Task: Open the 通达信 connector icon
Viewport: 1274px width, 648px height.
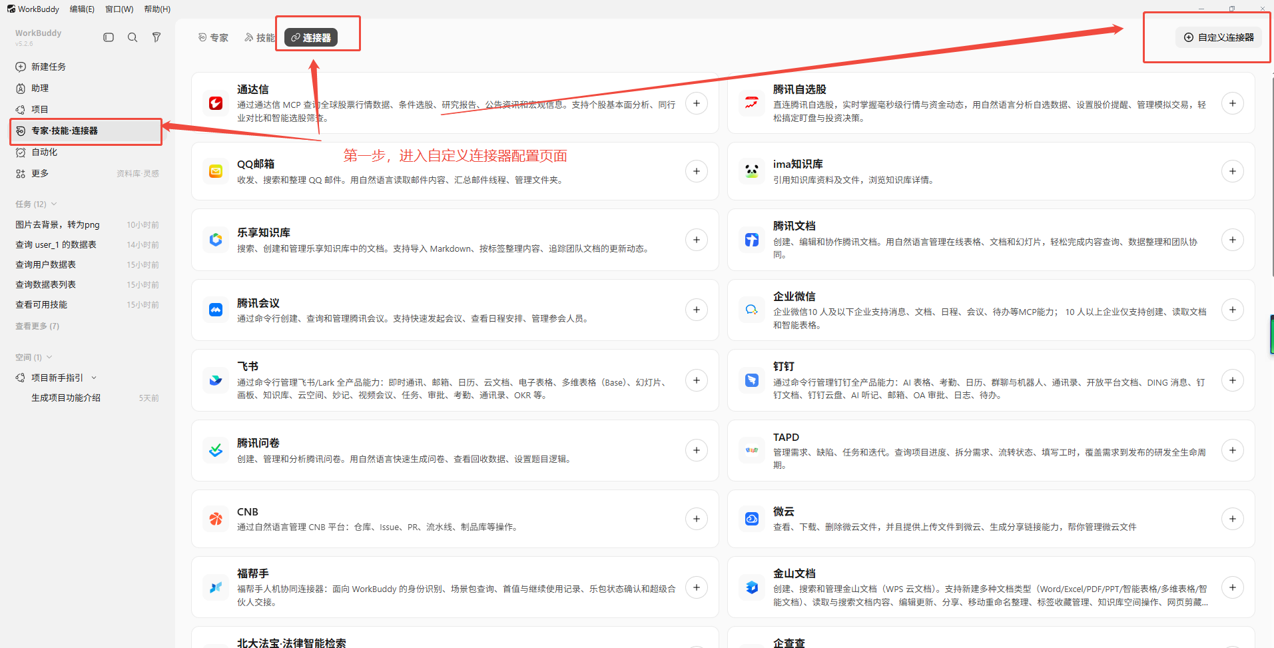Action: (x=216, y=103)
